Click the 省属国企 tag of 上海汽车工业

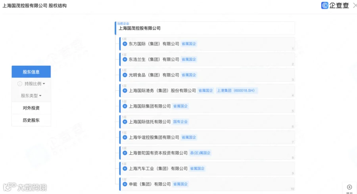click(197, 168)
